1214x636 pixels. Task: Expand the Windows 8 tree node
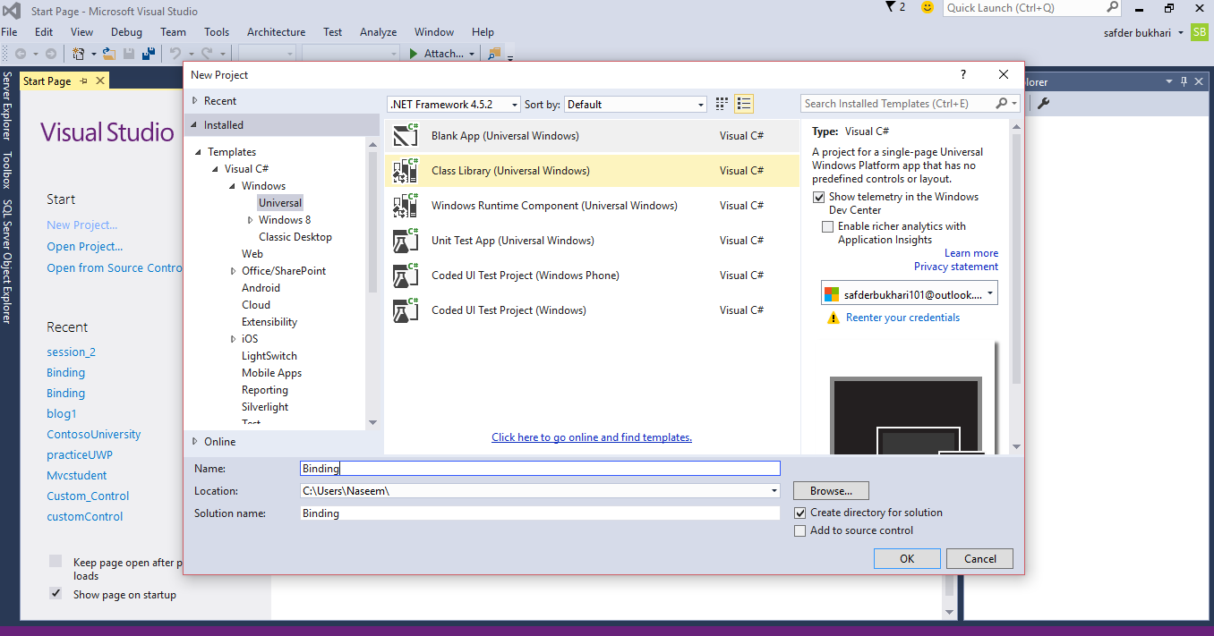(251, 220)
